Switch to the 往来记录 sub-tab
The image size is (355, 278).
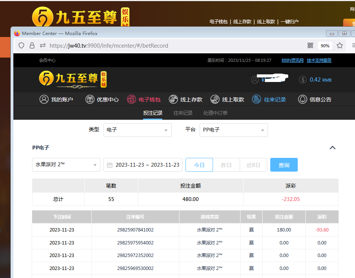(183, 113)
